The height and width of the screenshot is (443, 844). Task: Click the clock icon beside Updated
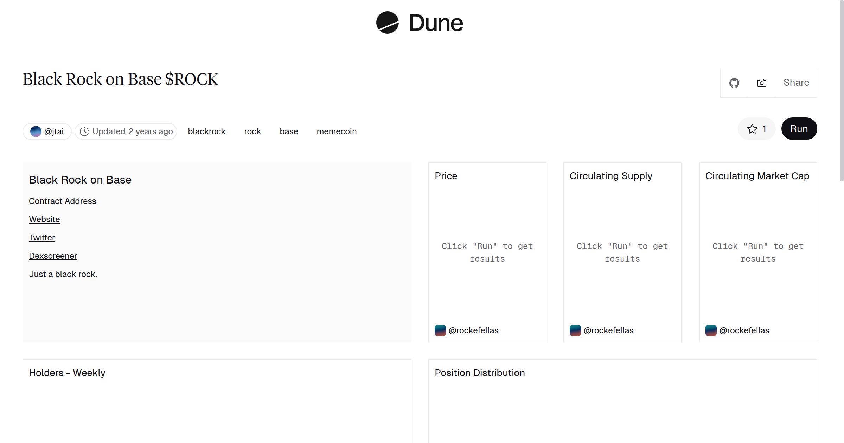point(84,131)
